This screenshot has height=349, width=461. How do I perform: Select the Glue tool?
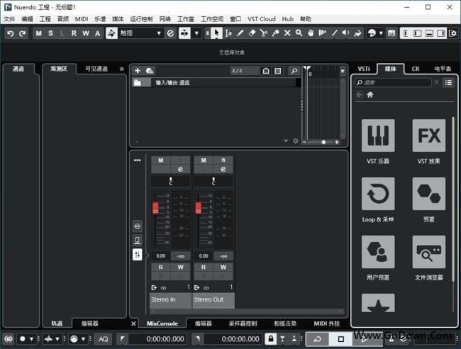click(x=275, y=33)
